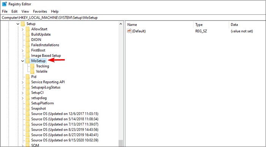Select Source OS updated 7/13/2017 key
The image size is (266, 147).
(x=65, y=124)
